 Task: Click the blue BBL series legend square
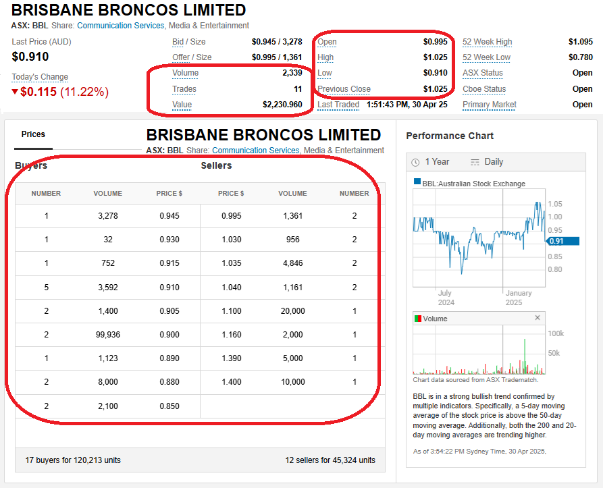pyautogui.click(x=417, y=183)
